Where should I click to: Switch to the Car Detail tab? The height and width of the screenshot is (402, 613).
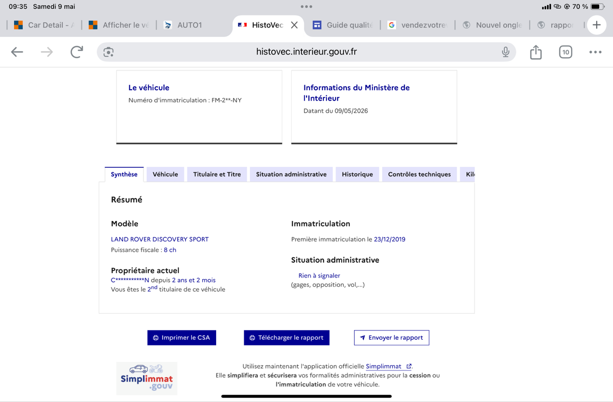45,25
